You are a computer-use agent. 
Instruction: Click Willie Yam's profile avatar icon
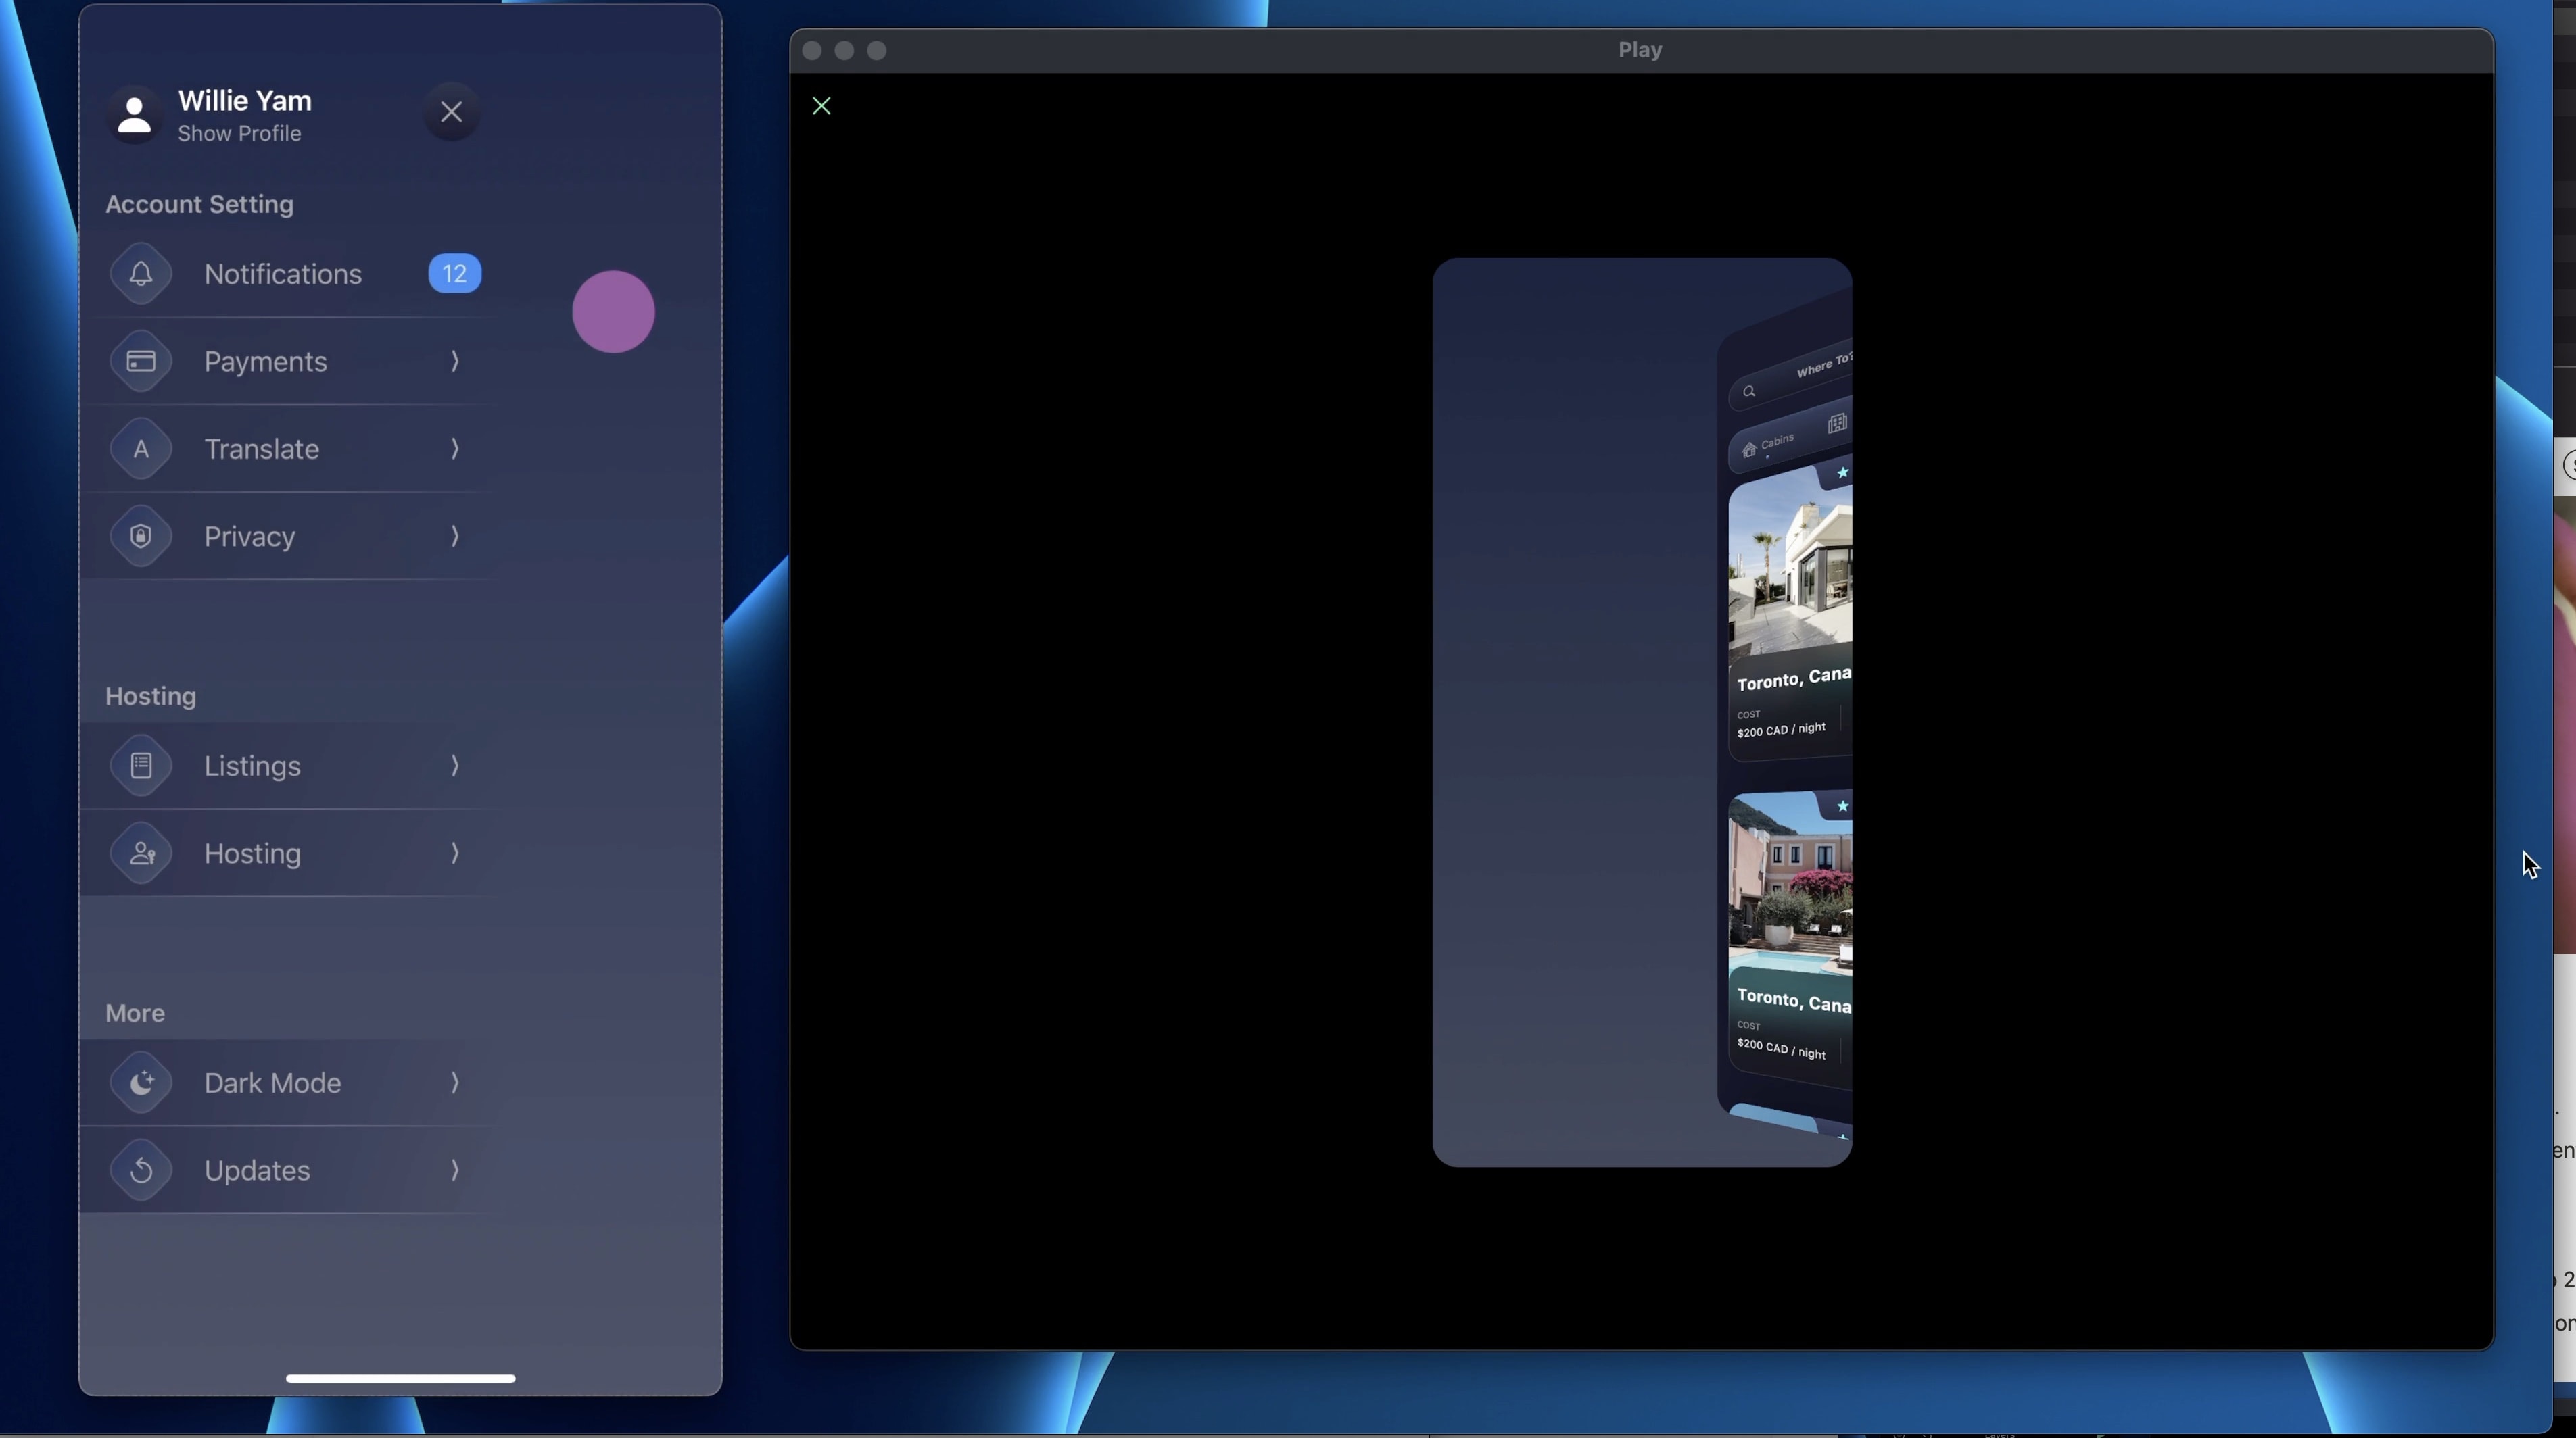(x=134, y=115)
